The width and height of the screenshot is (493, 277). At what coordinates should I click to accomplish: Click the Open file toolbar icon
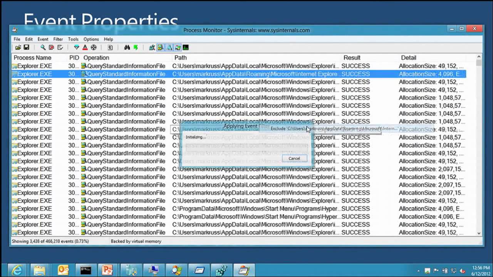click(18, 48)
